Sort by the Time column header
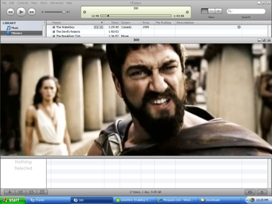The width and height of the screenshot is (272, 204). pos(112,23)
